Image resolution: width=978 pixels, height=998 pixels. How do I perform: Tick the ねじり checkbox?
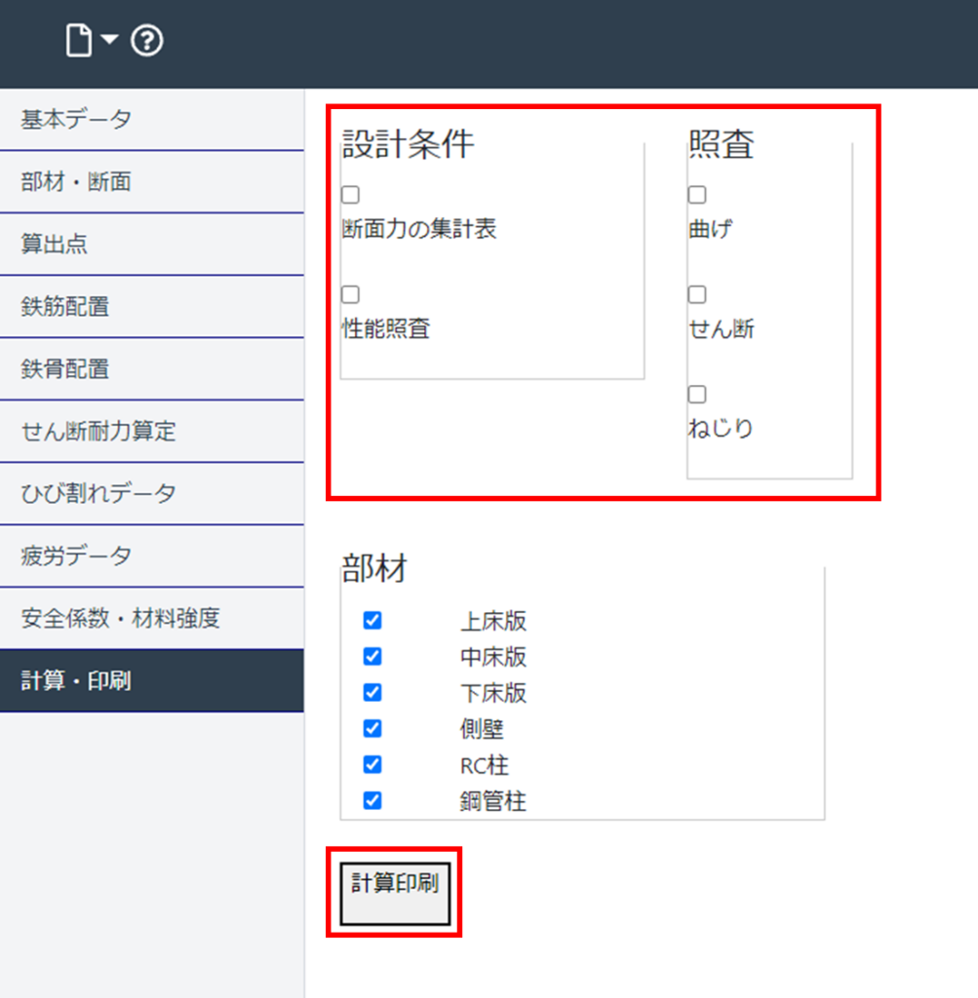click(x=697, y=394)
